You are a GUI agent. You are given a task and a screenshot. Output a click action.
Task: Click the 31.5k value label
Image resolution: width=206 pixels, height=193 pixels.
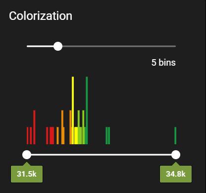(x=27, y=174)
